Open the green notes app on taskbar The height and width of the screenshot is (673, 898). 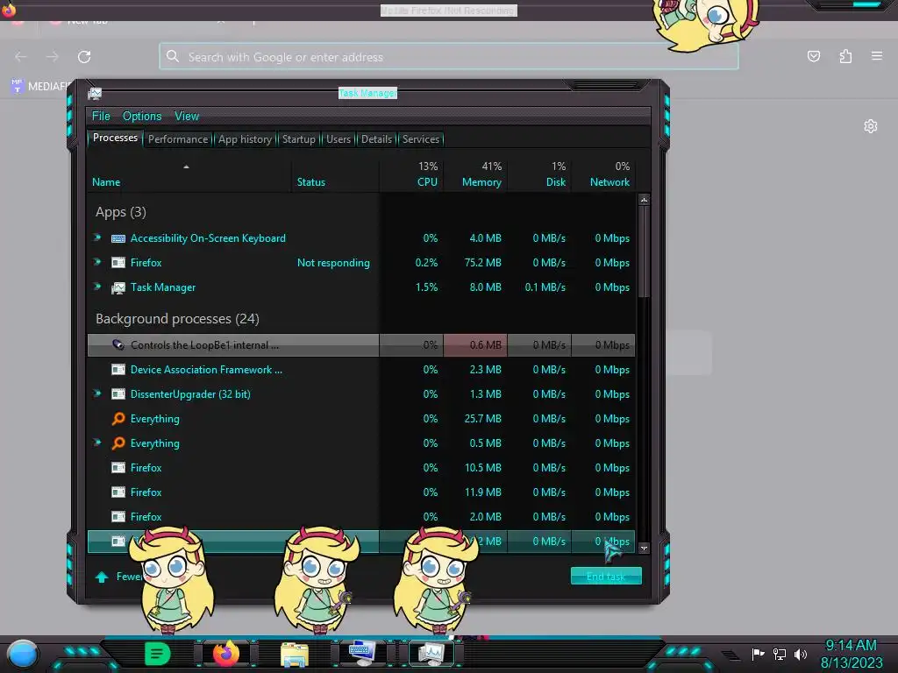[157, 654]
